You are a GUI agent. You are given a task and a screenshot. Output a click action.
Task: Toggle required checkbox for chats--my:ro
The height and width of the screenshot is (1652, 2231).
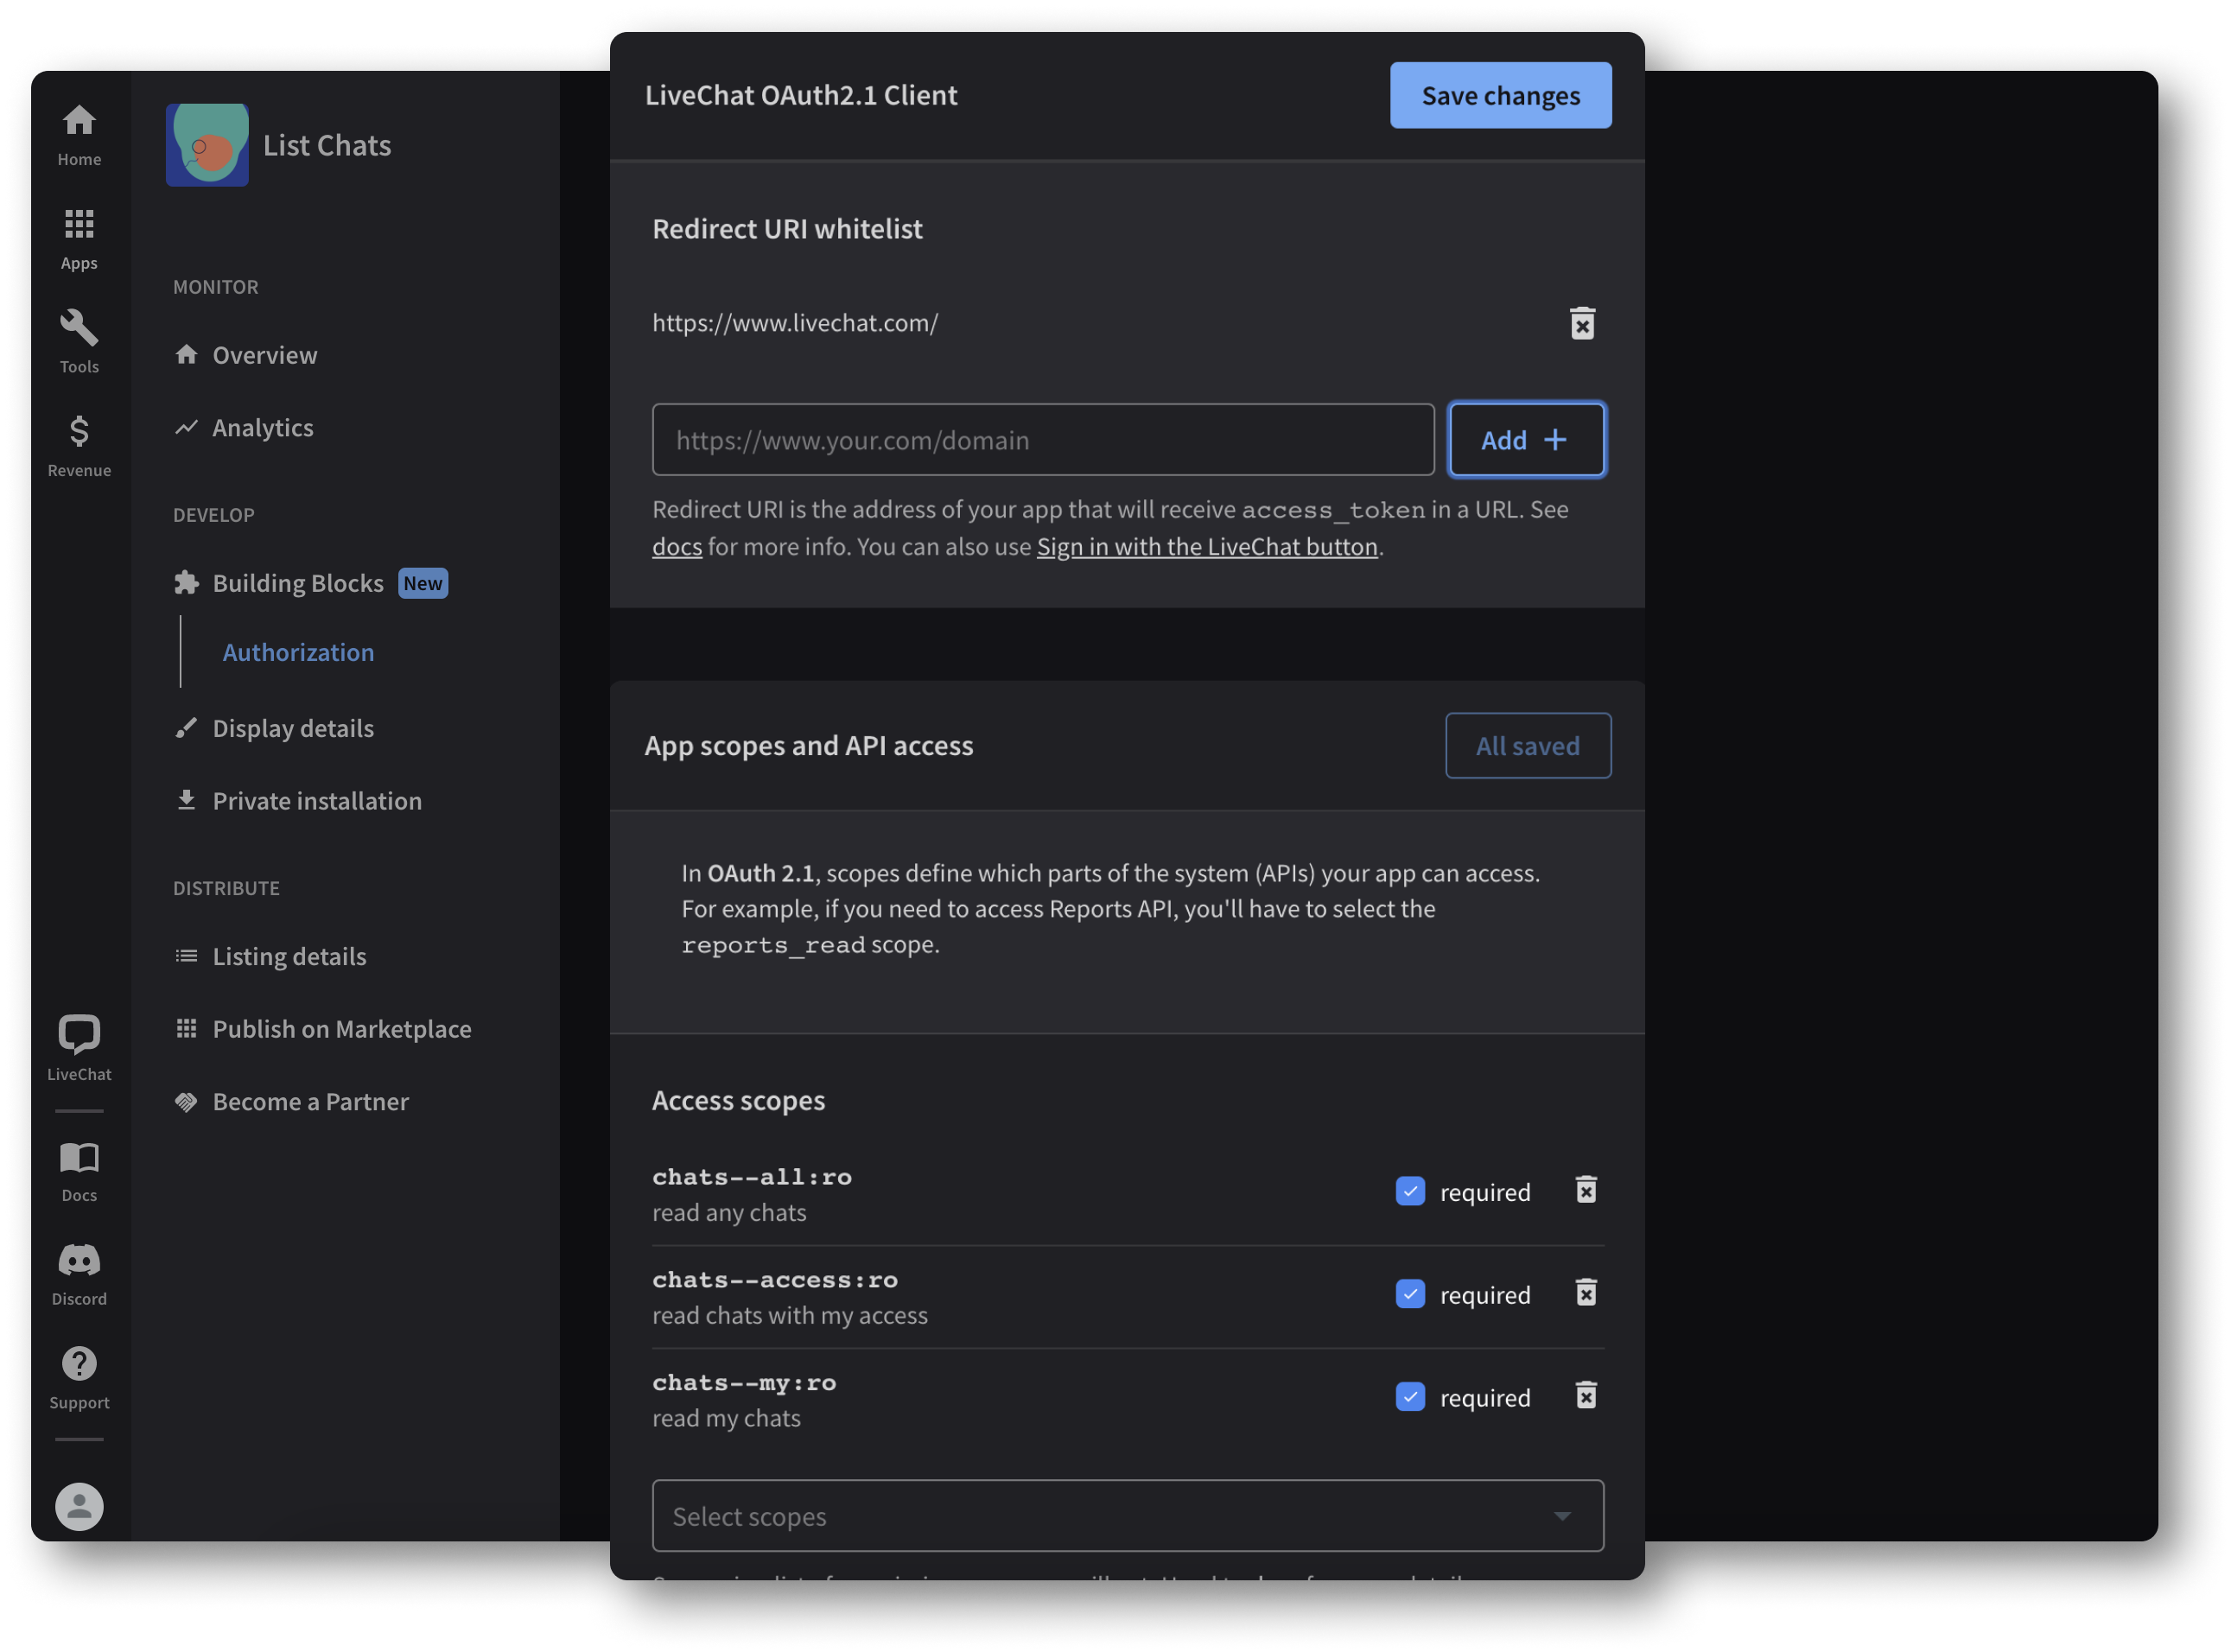pyautogui.click(x=1410, y=1397)
